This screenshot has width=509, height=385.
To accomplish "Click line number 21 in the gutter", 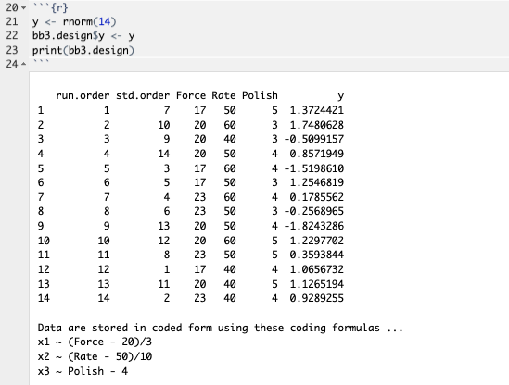I will pyautogui.click(x=12, y=21).
